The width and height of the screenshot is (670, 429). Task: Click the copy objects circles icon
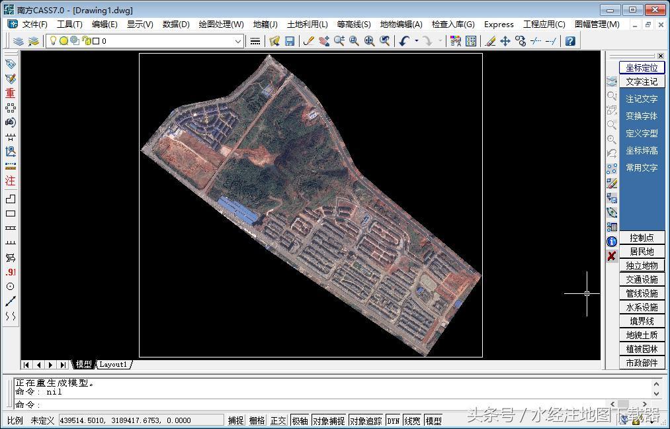click(x=520, y=41)
